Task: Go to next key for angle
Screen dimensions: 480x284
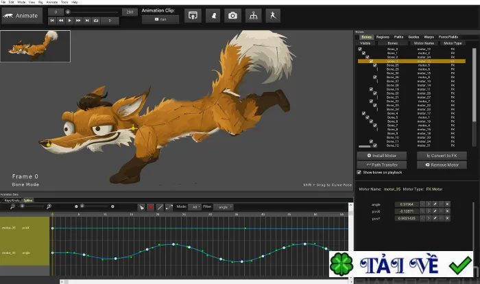Action: pos(429,204)
